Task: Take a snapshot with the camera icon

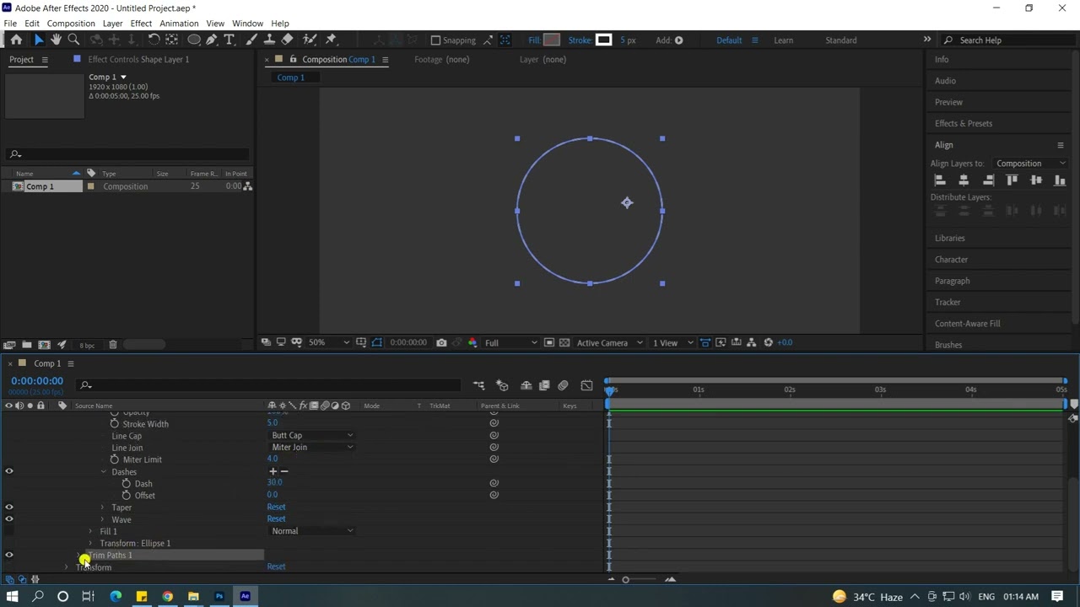Action: [441, 342]
